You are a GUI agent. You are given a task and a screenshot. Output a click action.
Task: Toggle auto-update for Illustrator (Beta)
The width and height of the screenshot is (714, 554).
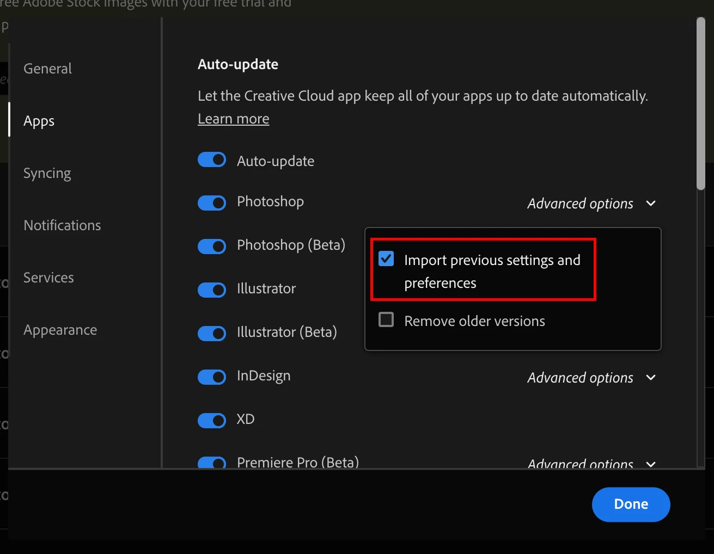[x=212, y=334]
